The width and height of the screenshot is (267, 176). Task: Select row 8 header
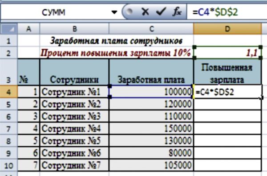(x=9, y=141)
